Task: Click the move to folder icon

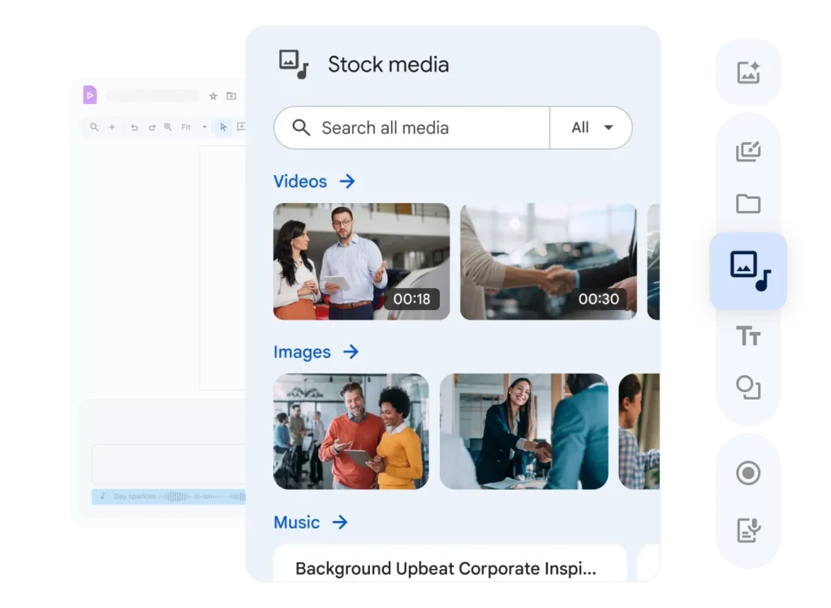Action: pos(230,96)
